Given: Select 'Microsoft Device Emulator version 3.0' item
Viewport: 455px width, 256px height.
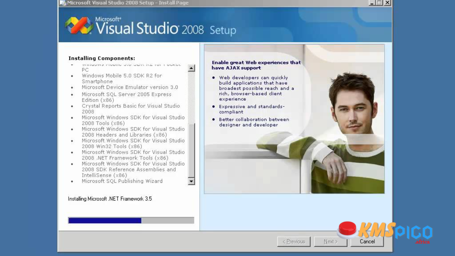Looking at the screenshot, I should [x=130, y=87].
